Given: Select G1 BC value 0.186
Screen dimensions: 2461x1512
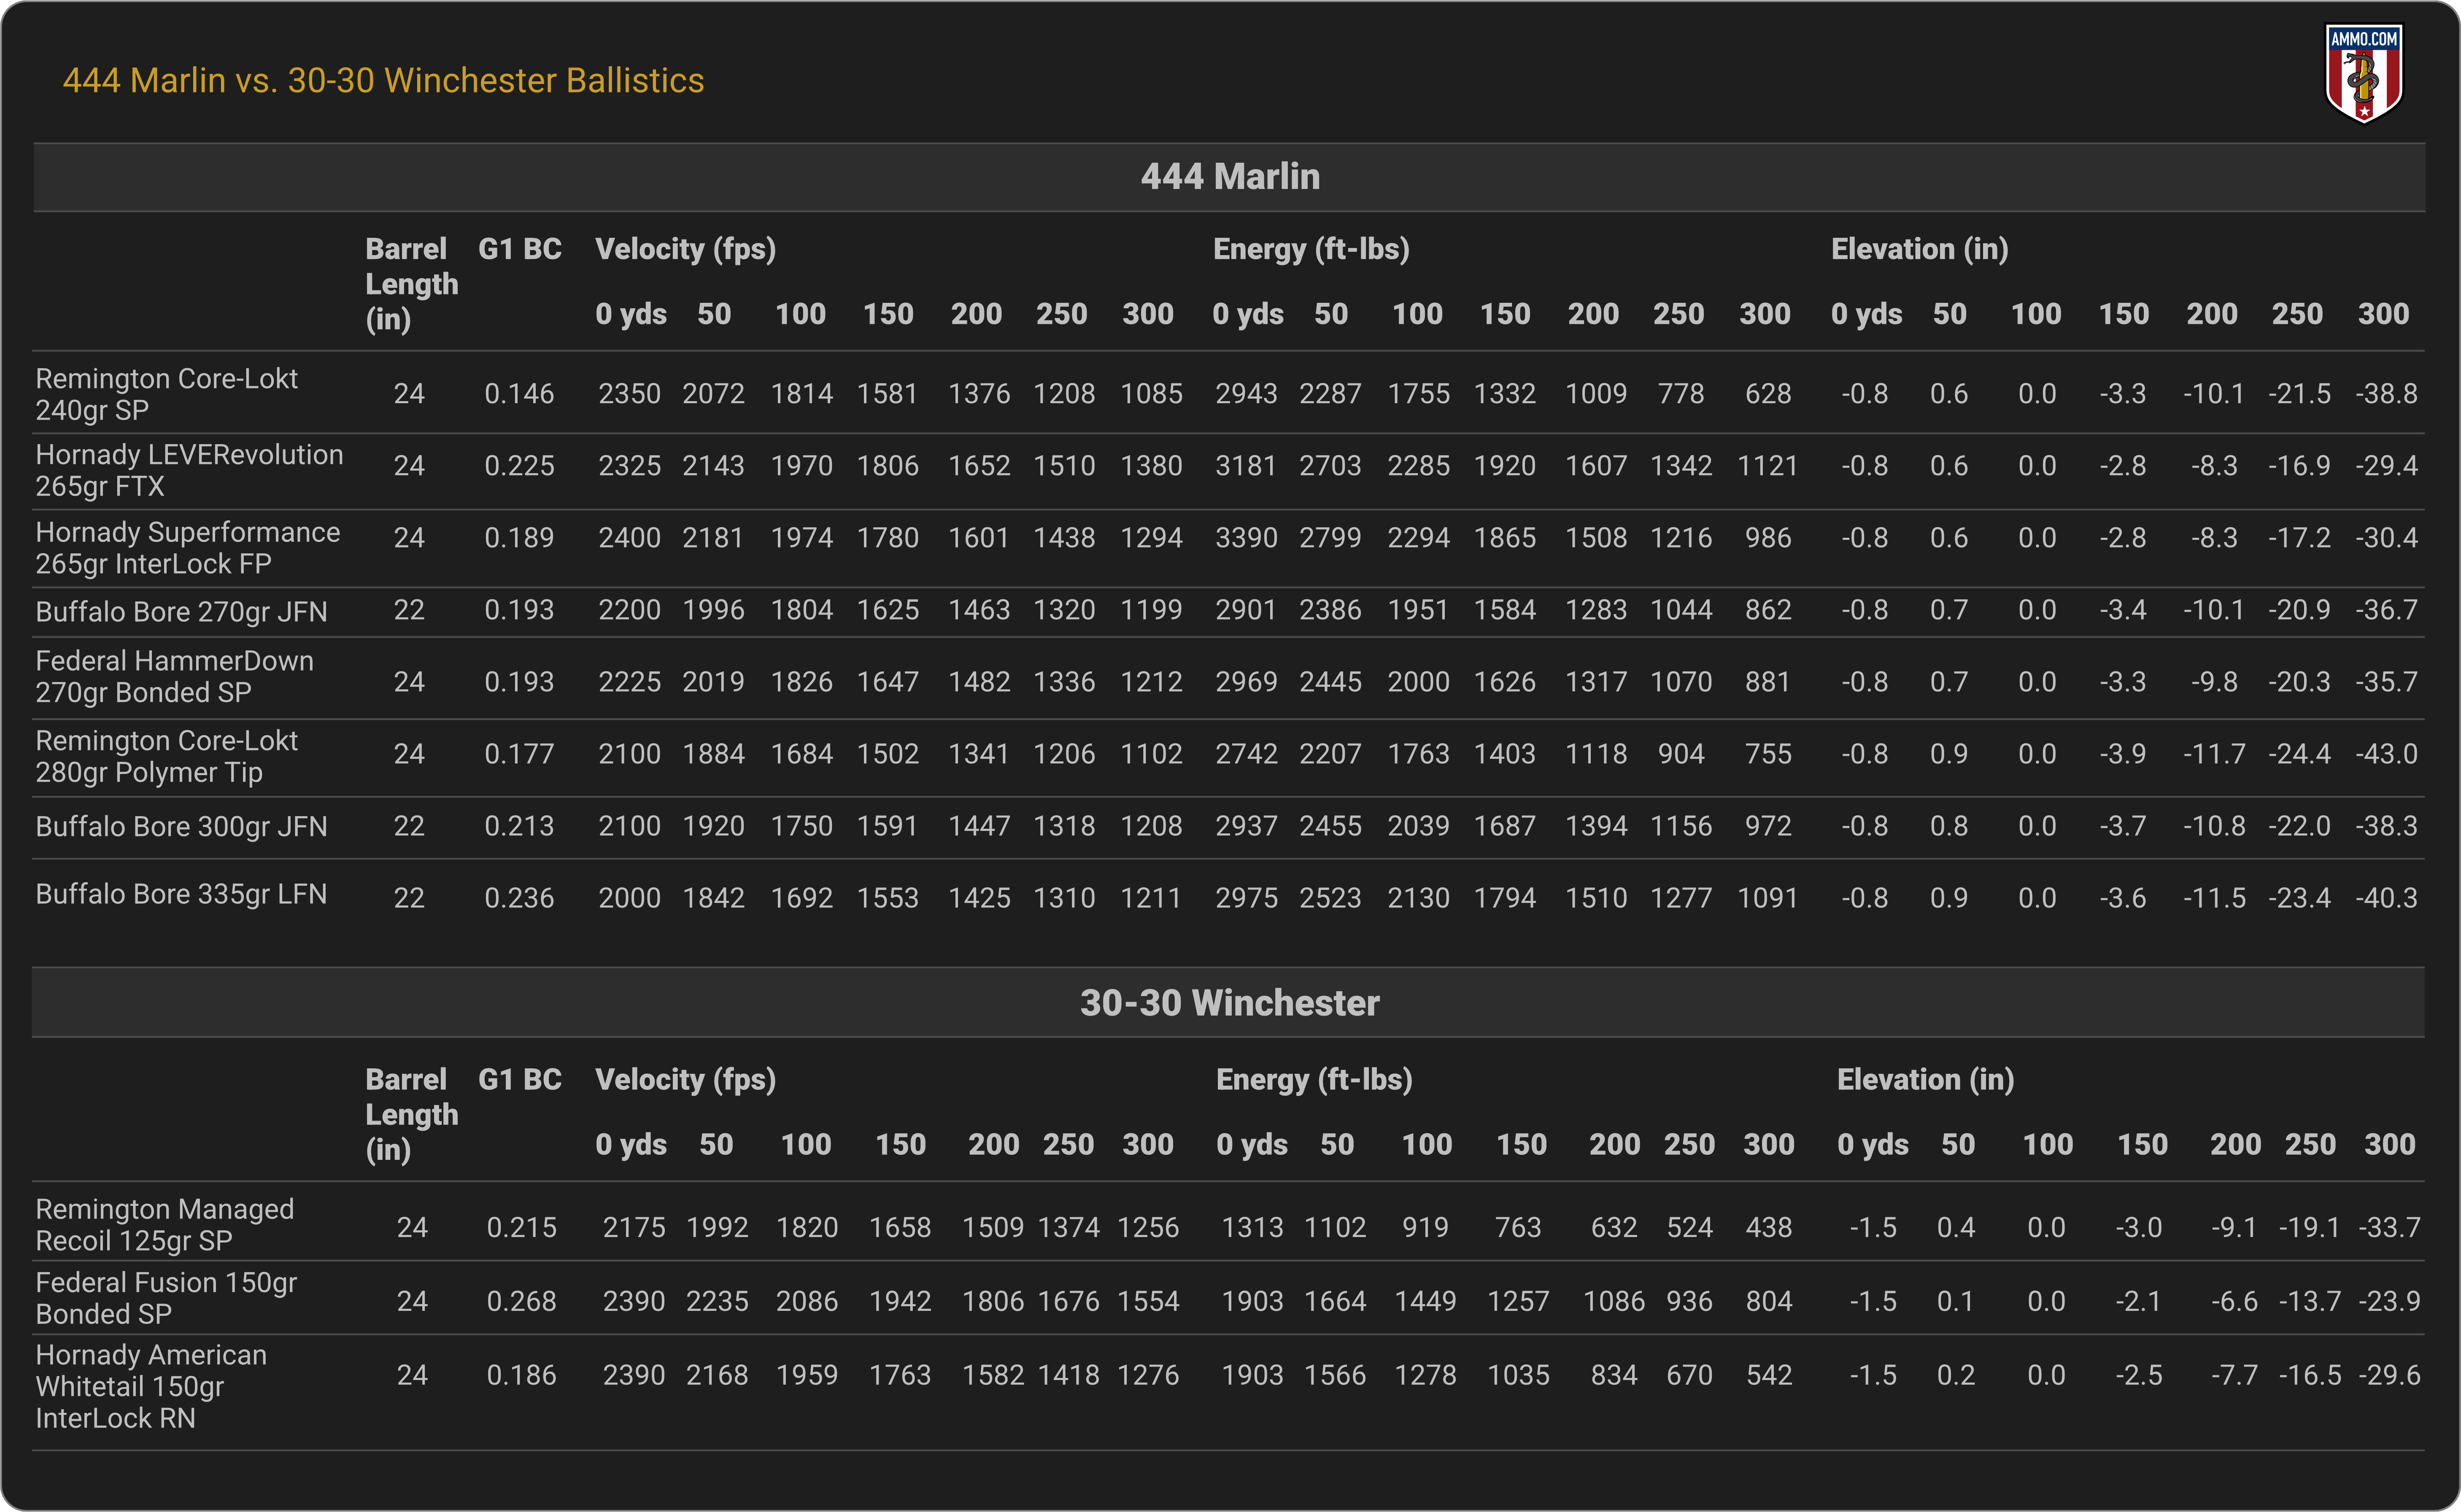Looking at the screenshot, I should (521, 1375).
